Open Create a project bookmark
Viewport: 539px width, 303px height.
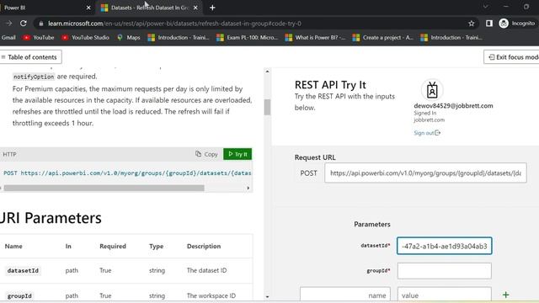click(383, 37)
